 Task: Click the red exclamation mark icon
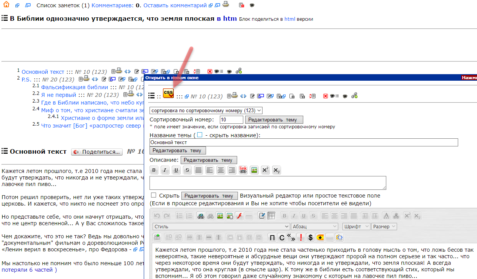[301, 237]
